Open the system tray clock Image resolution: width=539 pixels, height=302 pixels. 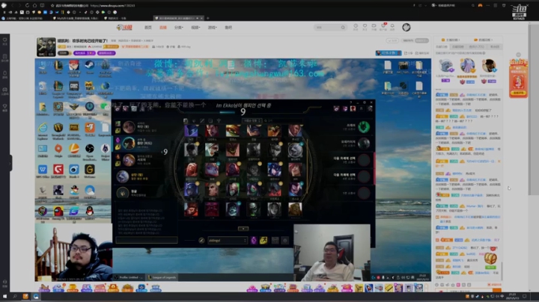pyautogui.click(x=513, y=296)
